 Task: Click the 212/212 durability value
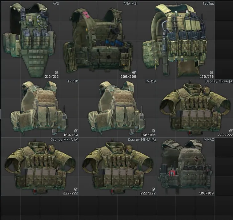coord(52,77)
